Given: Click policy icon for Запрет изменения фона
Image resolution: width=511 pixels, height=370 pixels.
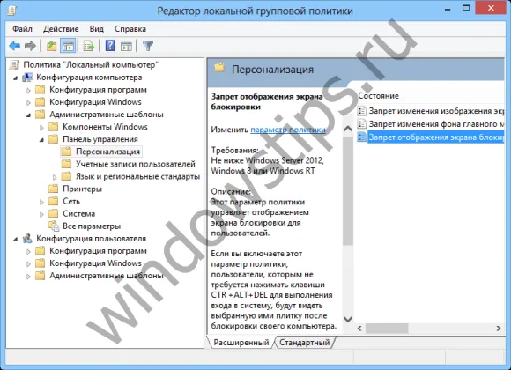Looking at the screenshot, I should [x=362, y=124].
